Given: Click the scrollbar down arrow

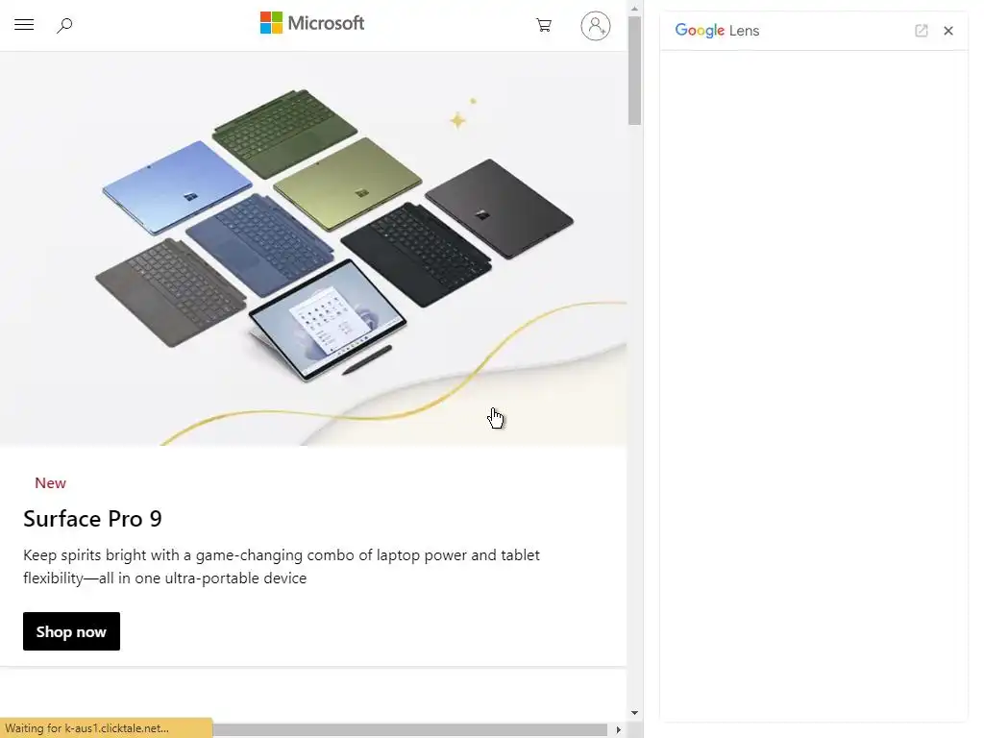Looking at the screenshot, I should coord(634,713).
